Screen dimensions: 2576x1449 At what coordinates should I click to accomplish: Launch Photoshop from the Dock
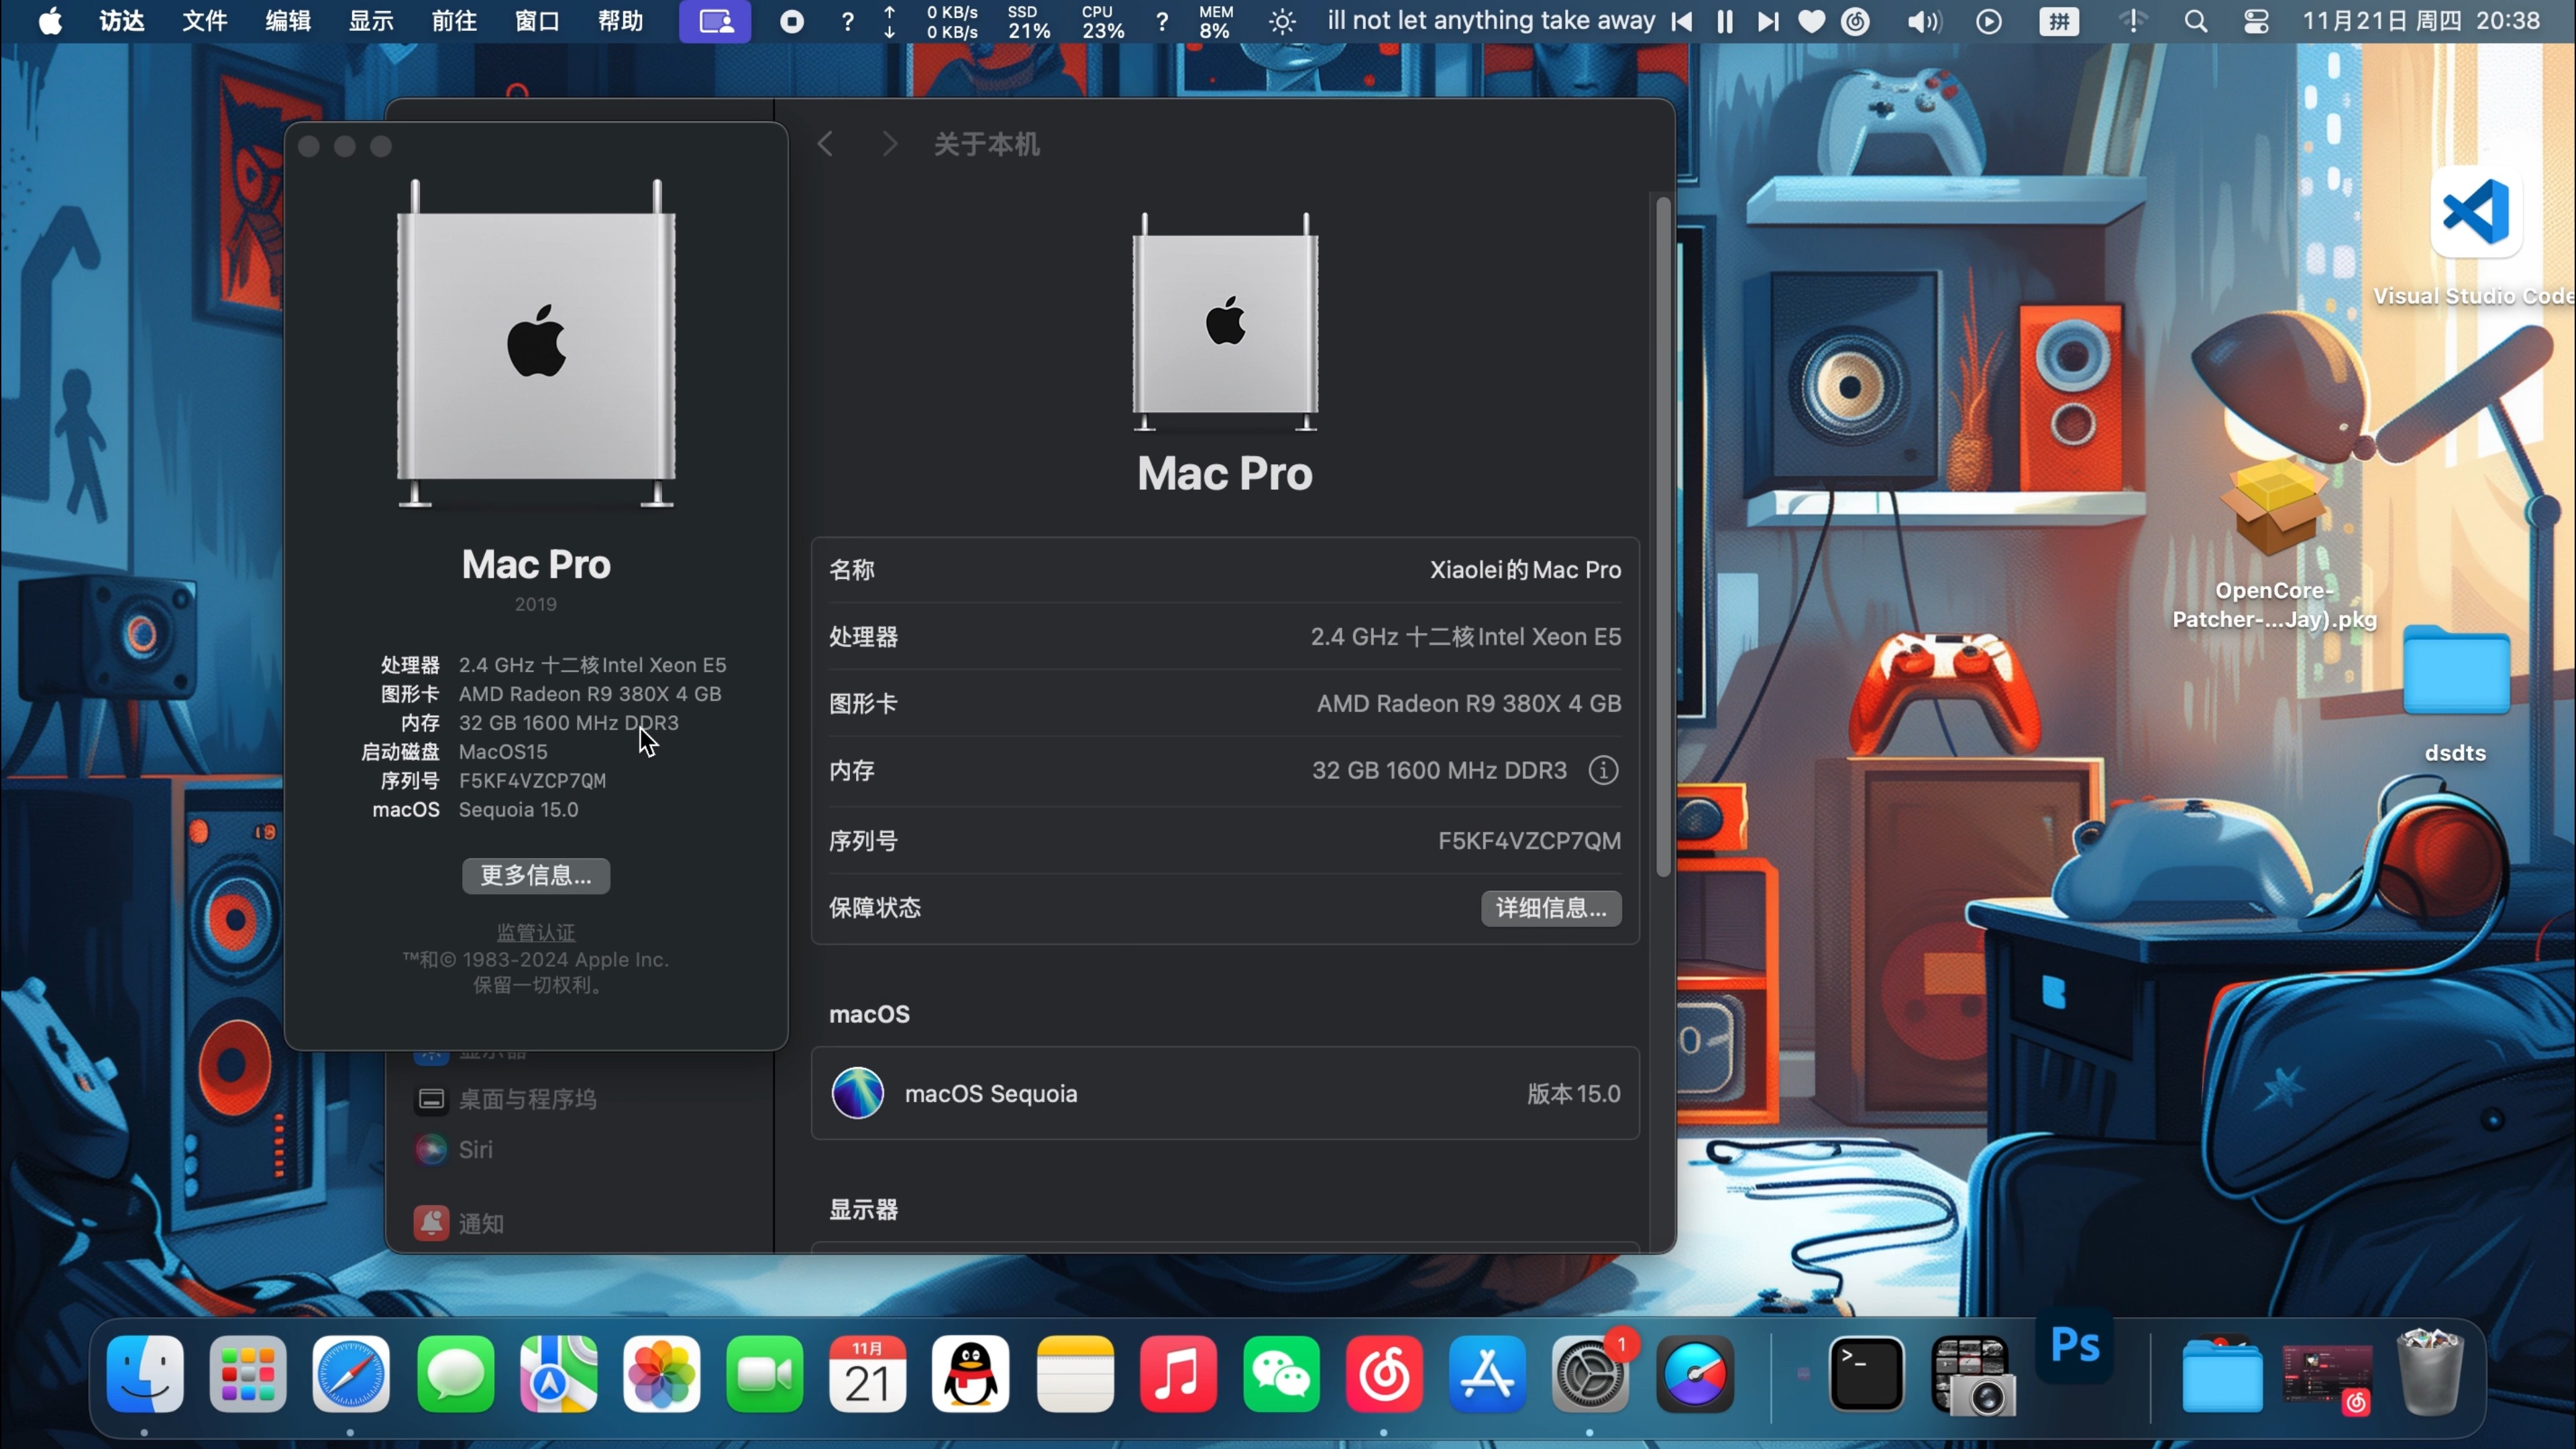click(2075, 1346)
